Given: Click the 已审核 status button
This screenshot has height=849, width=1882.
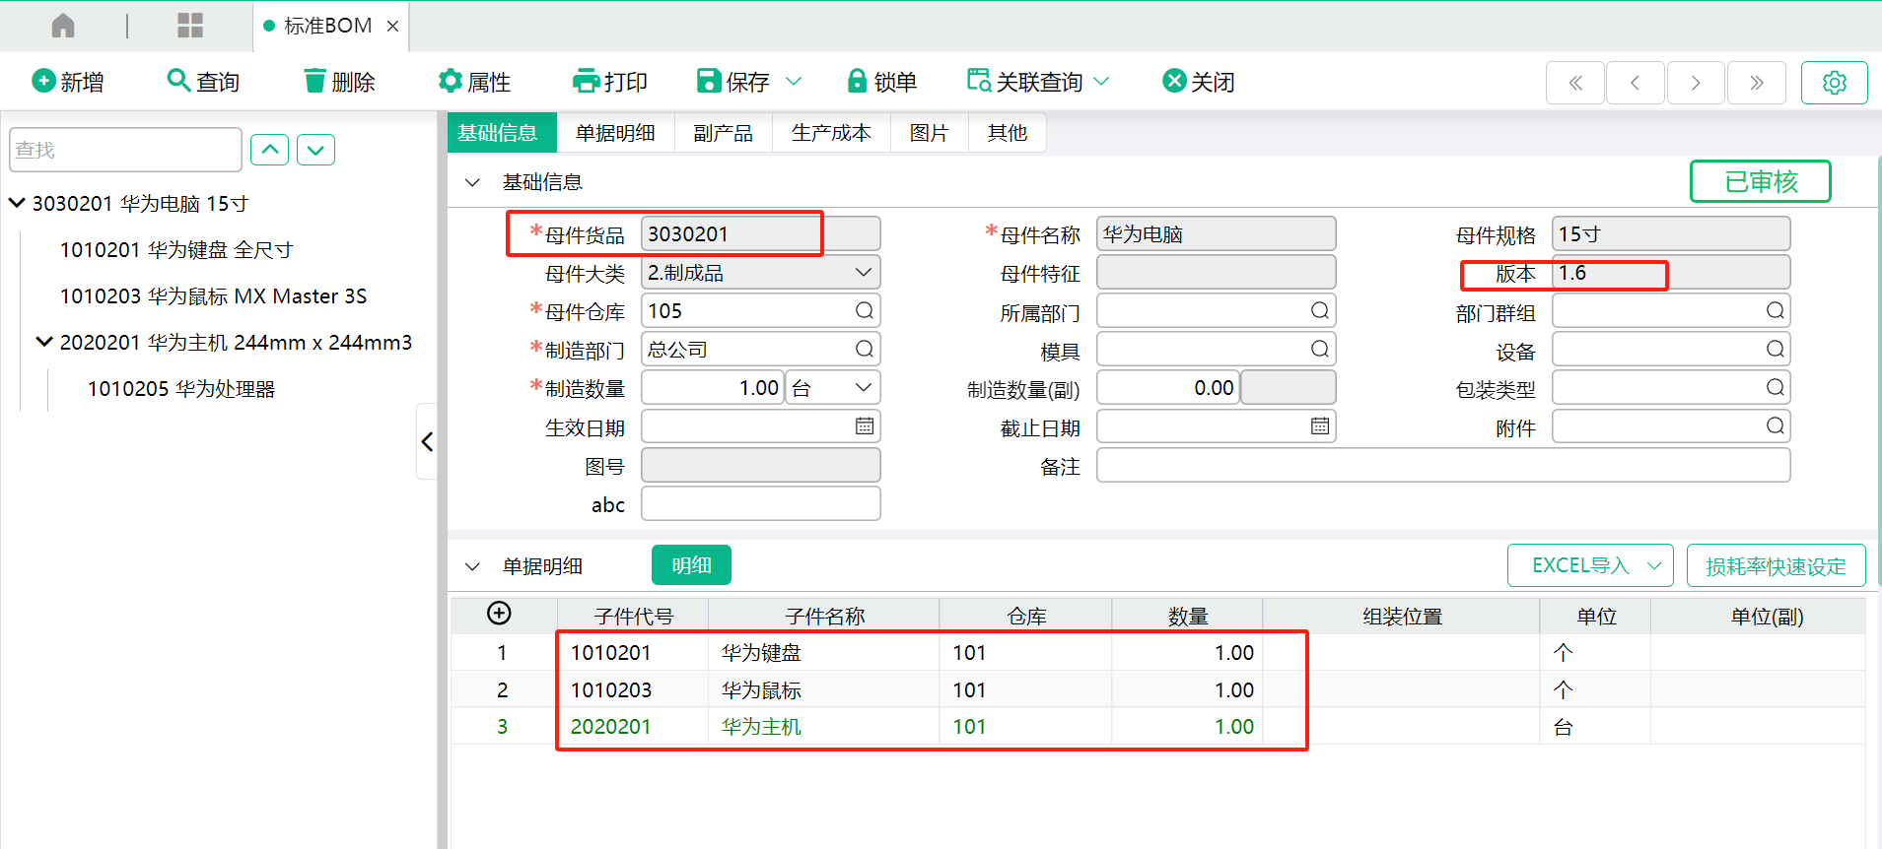Looking at the screenshot, I should (x=1761, y=181).
